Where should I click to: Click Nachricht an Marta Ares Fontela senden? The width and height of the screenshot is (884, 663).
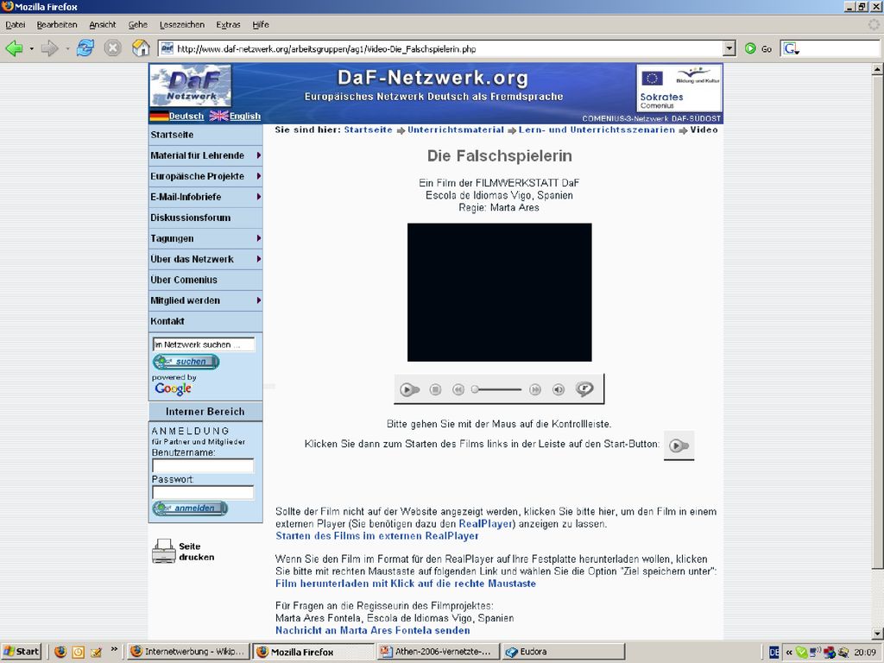373,630
